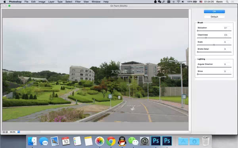Viewport: 238px width, 148px height.
Task: Open the zoom percentage dropdown arrow
Action: pyautogui.click(x=19, y=132)
